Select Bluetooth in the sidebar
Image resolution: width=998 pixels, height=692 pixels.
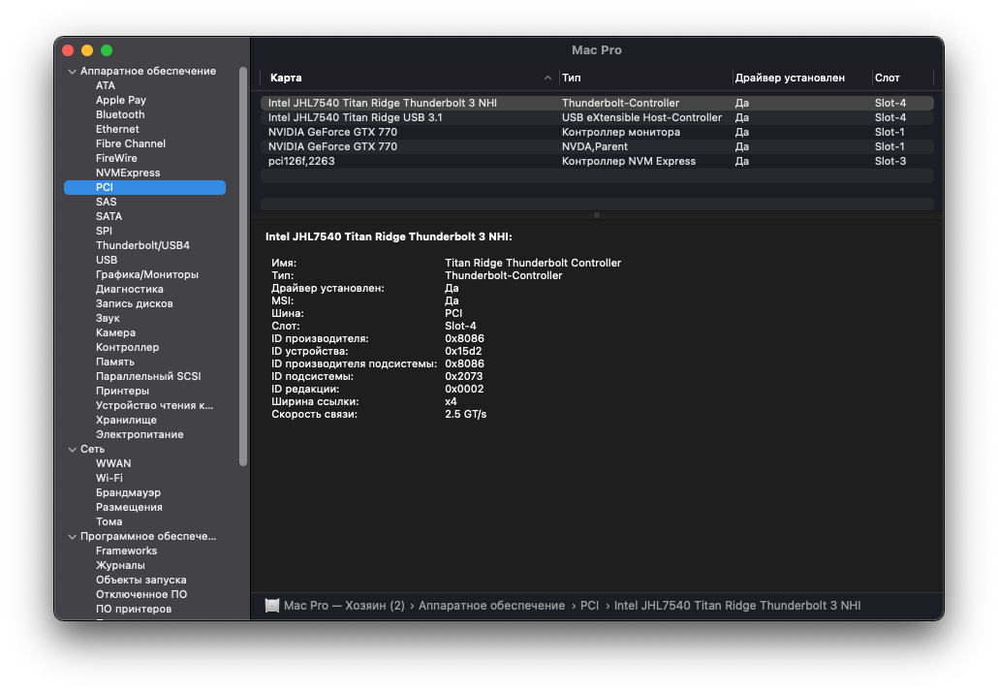tap(120, 114)
